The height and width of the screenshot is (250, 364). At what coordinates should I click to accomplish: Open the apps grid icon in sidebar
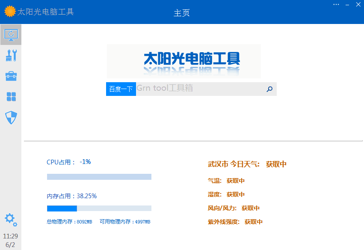(10, 97)
